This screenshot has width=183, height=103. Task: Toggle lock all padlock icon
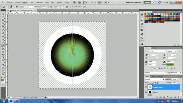(158, 83)
